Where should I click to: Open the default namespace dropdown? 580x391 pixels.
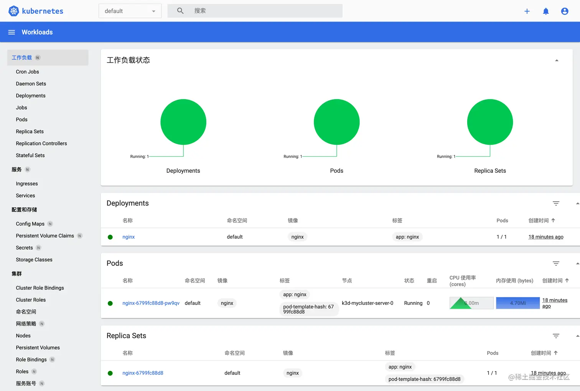point(130,11)
